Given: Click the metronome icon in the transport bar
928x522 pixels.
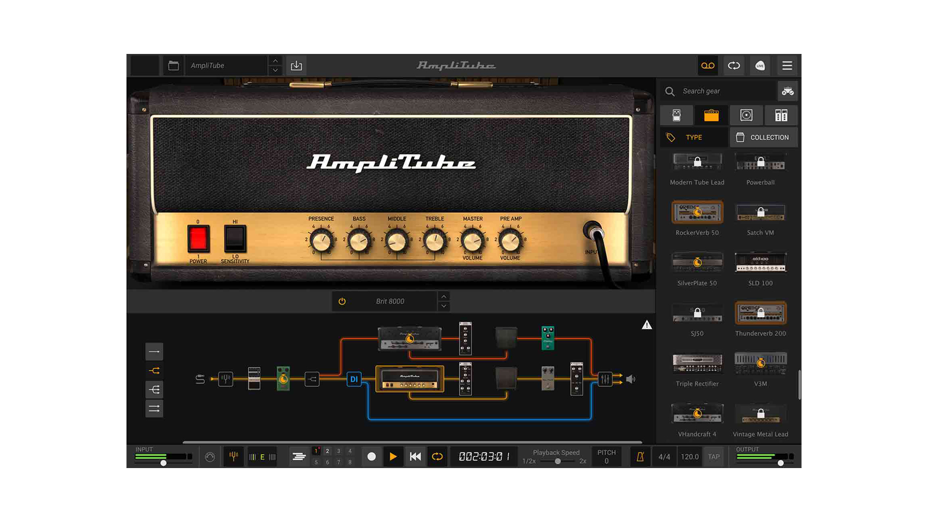Looking at the screenshot, I should [640, 456].
